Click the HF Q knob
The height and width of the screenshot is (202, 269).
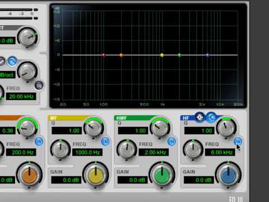(226, 128)
